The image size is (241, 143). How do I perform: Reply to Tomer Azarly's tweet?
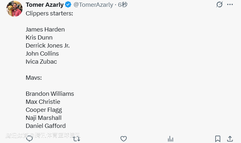[30, 139]
